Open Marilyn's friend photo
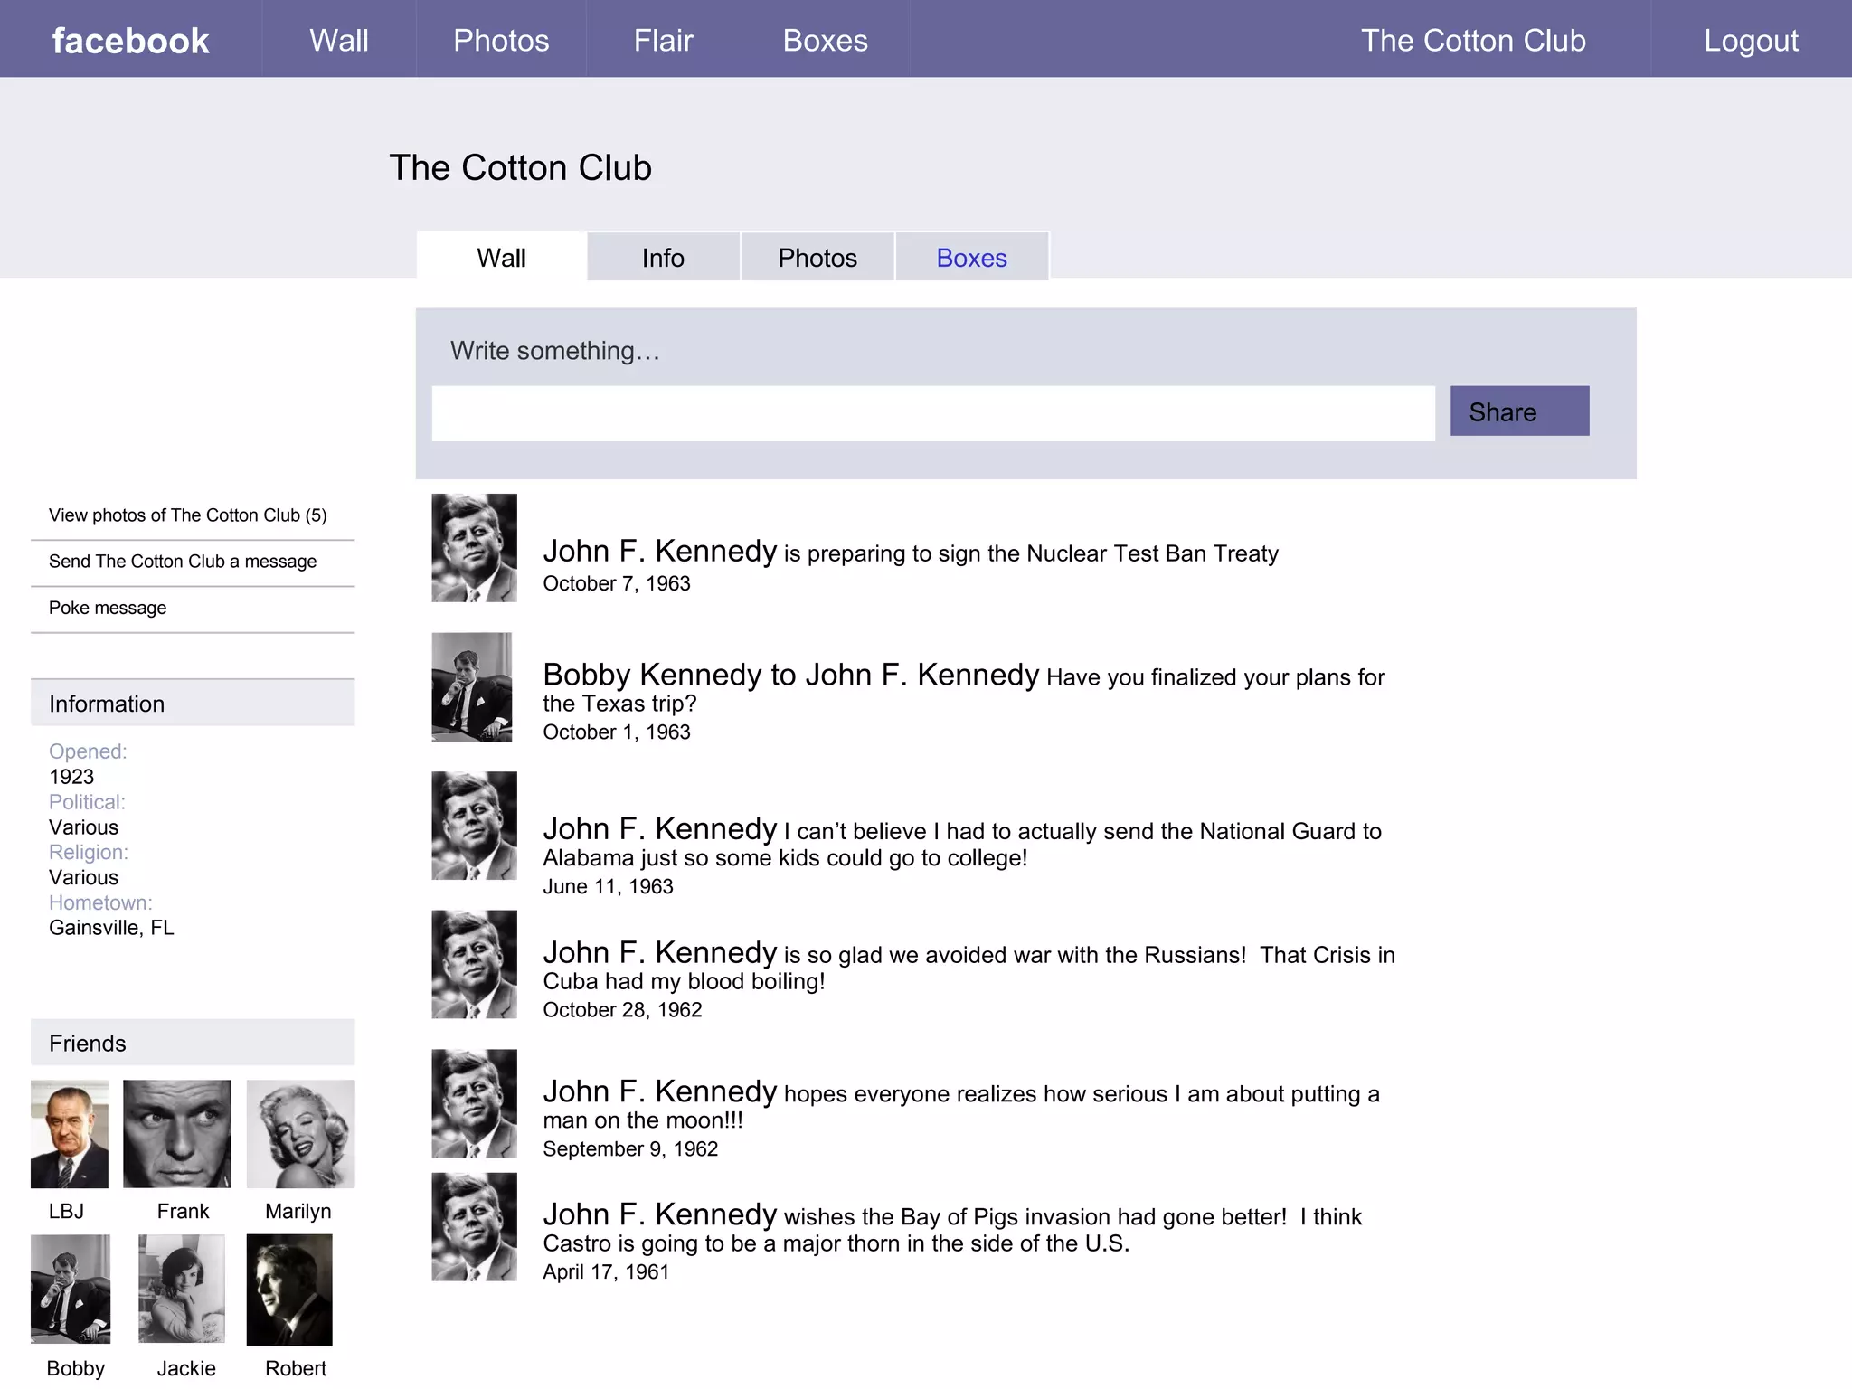 click(300, 1134)
